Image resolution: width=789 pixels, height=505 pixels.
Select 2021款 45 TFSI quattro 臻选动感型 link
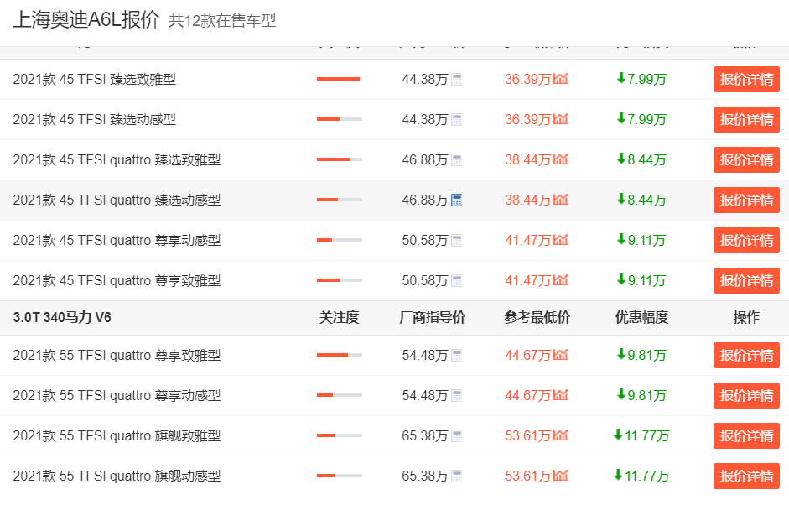[117, 200]
